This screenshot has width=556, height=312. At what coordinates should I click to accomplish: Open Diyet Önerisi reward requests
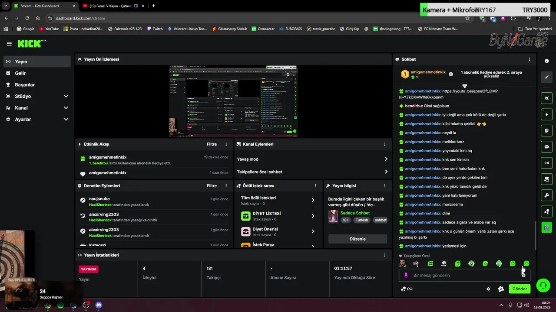click(278, 231)
